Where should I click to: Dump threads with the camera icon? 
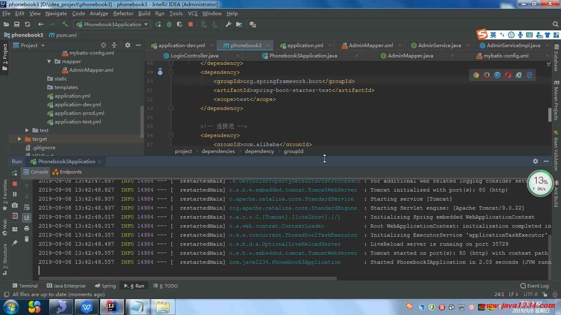pos(15,205)
